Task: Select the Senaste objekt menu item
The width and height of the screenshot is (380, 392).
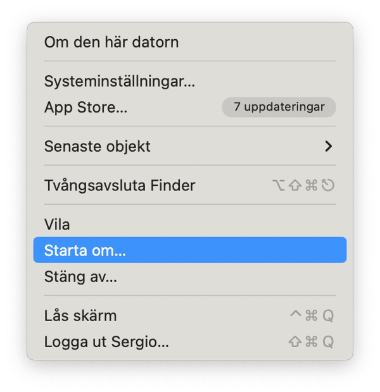Action: point(98,146)
